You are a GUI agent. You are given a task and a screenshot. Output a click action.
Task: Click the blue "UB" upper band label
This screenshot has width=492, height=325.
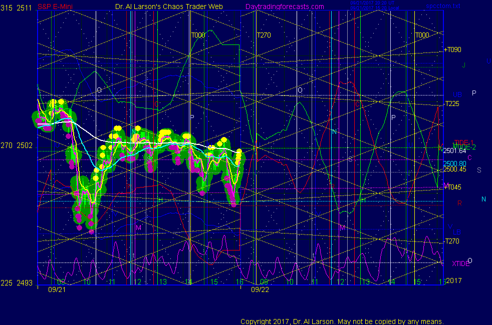pos(457,94)
